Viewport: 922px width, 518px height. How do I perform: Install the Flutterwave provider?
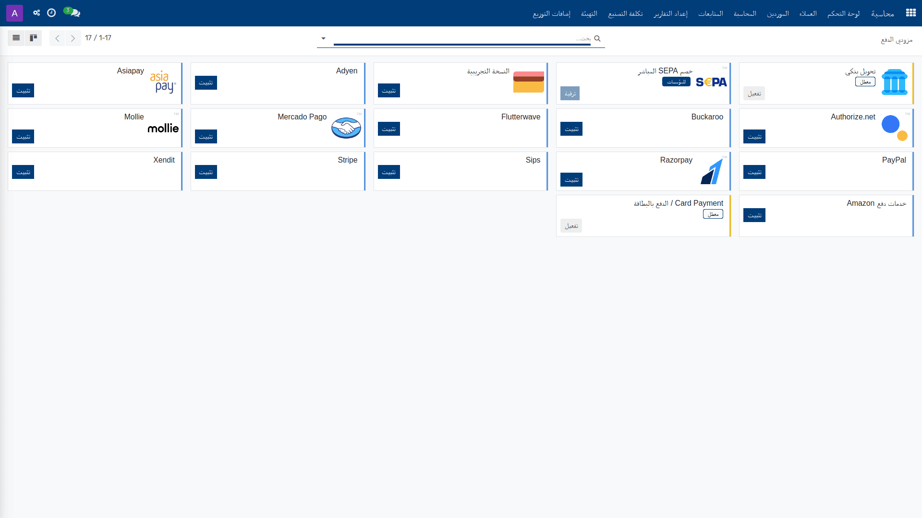(x=389, y=129)
